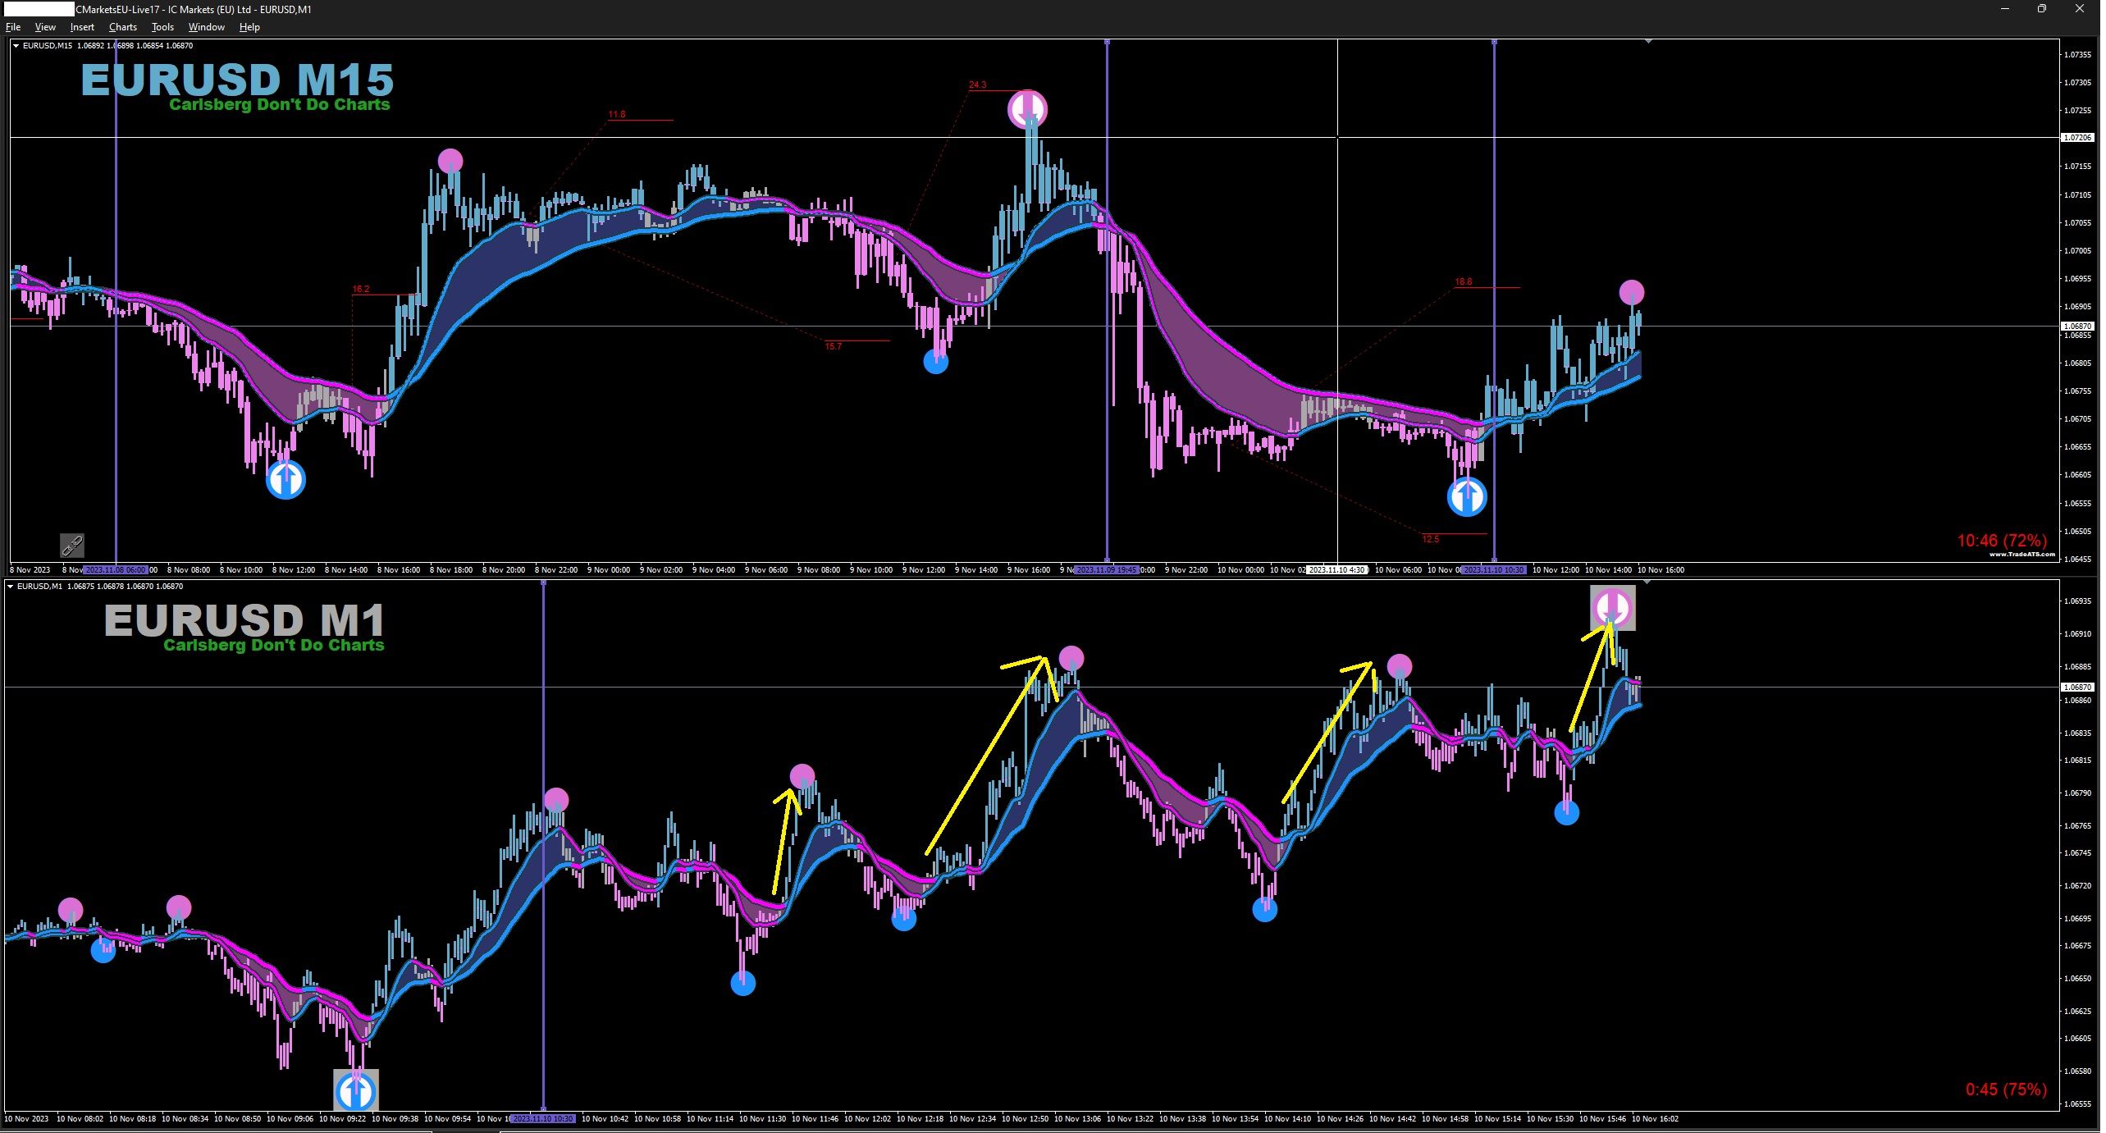Click the boxed blue up-arrow signal on M1
The image size is (2106, 1133).
click(x=356, y=1090)
